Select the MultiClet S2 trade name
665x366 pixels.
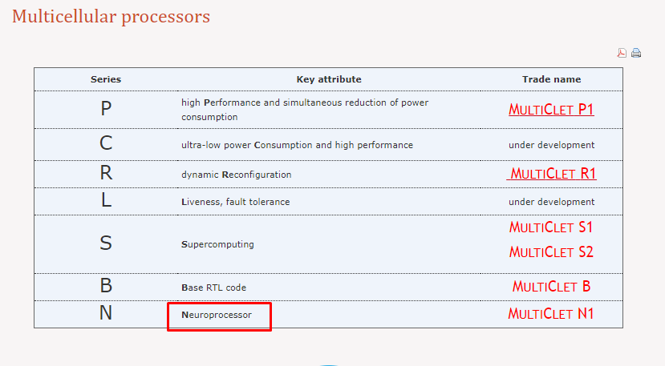coord(551,252)
